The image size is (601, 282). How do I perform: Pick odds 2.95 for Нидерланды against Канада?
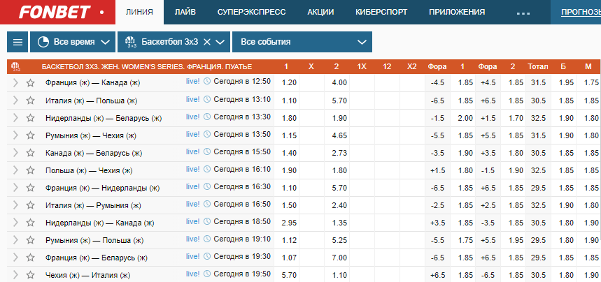tap(286, 222)
